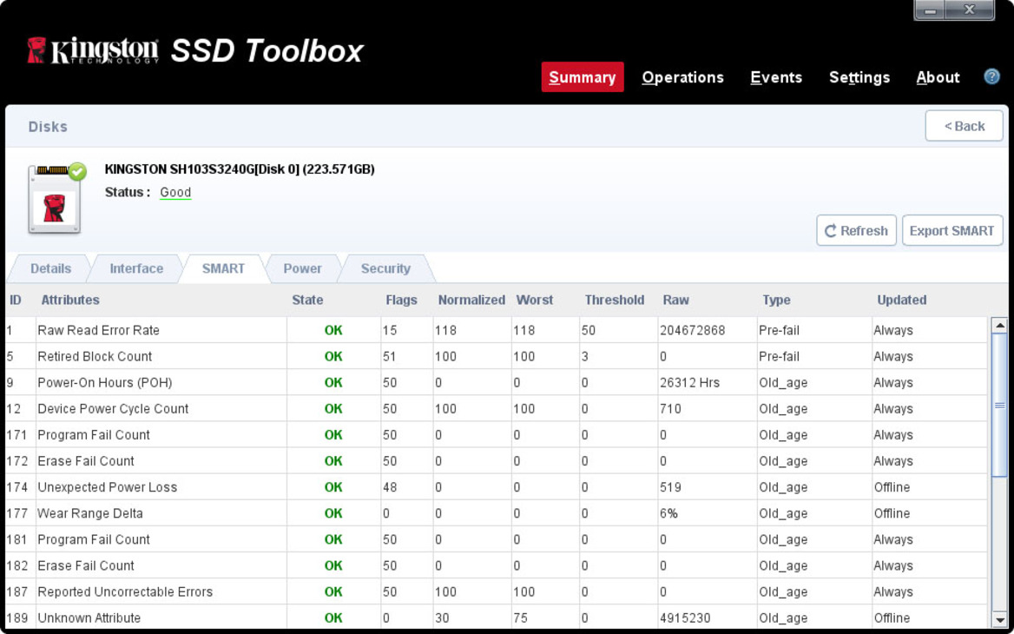Screen dimensions: 1014x634
Task: Click the raw value 204672868
Action: pos(692,330)
